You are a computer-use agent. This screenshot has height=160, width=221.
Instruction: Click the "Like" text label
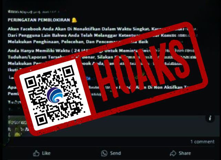[46, 153]
